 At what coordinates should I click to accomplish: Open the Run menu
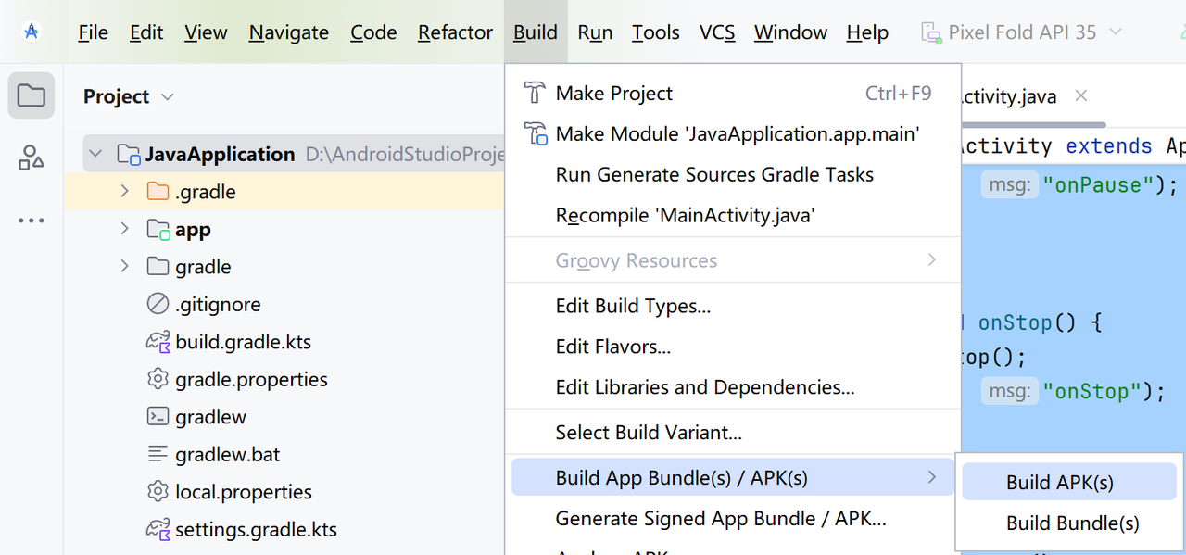[595, 32]
